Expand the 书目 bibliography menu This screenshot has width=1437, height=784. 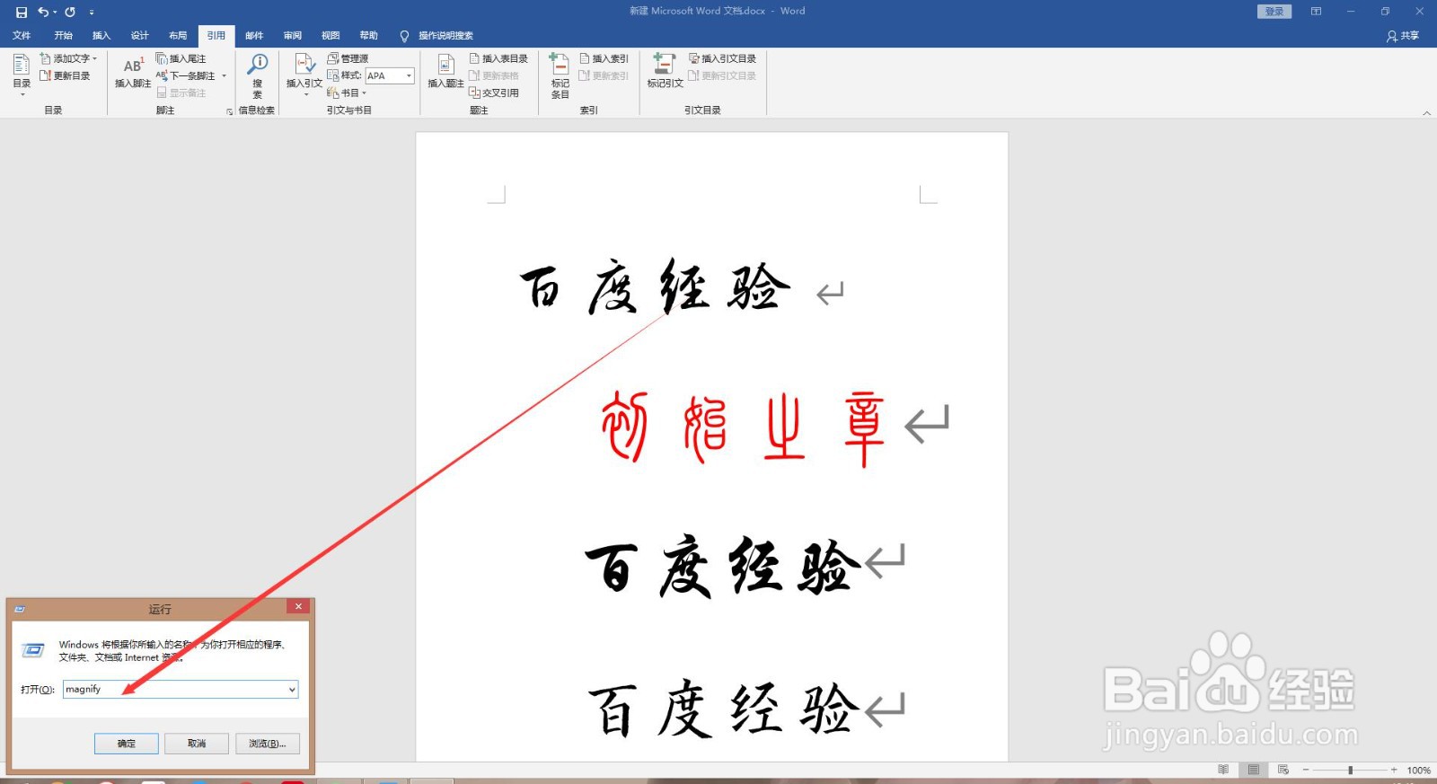[347, 92]
